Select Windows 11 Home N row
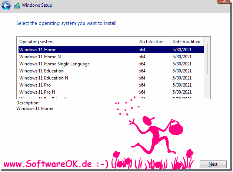Image resolution: width=233 pixels, height=172 pixels. (x=111, y=57)
